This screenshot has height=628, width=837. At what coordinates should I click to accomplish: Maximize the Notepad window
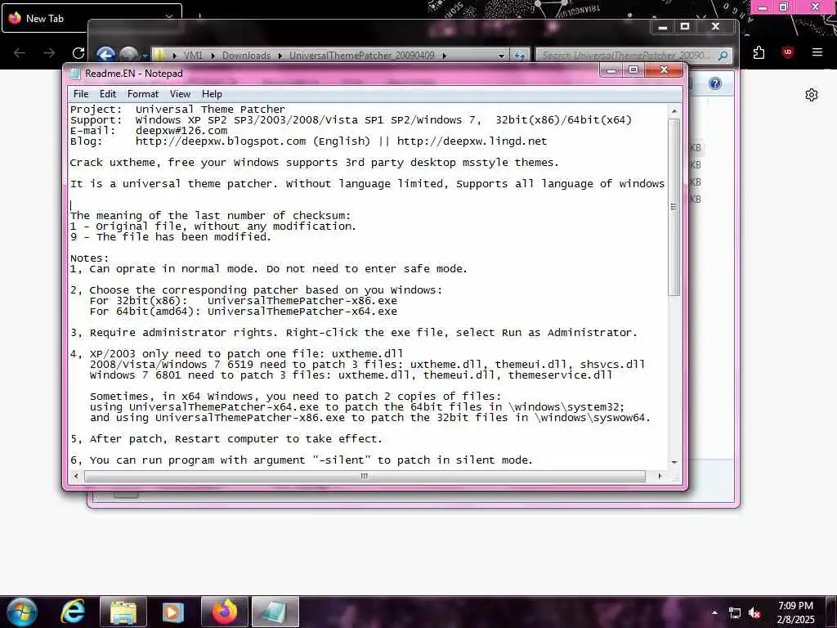click(x=633, y=70)
